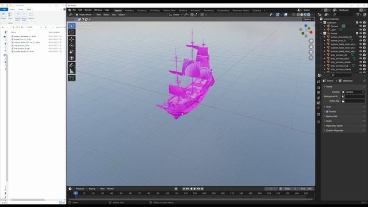
Task: Select the Measure tool
Action: (x=72, y=71)
